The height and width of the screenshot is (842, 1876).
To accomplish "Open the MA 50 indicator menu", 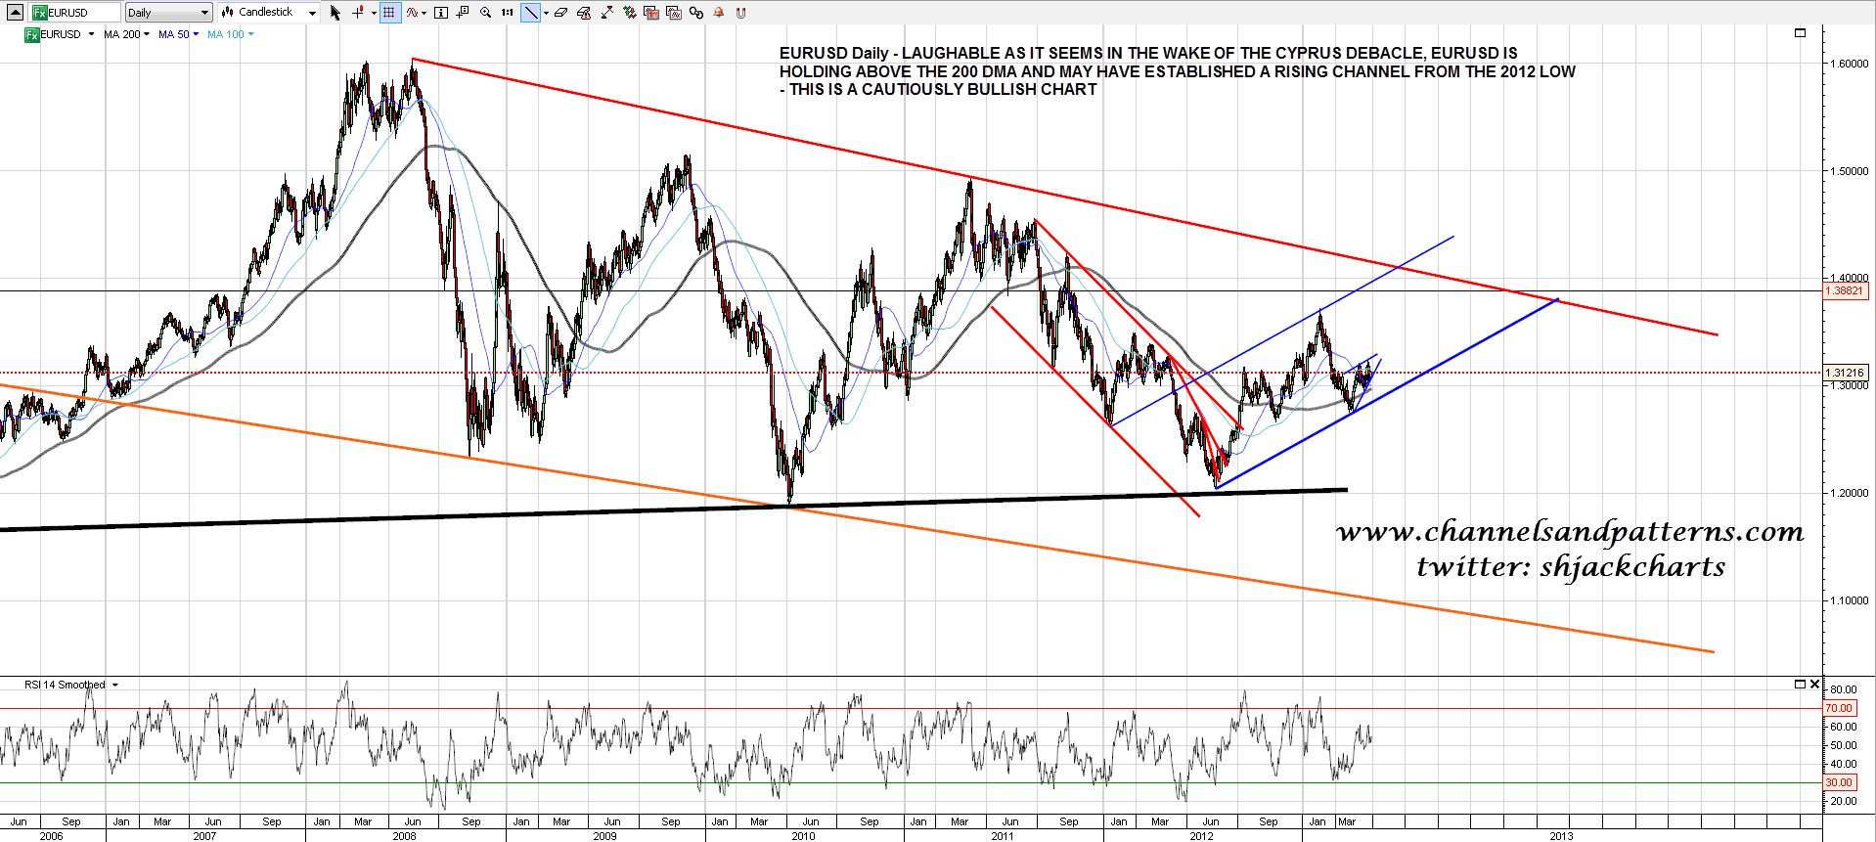I will tap(178, 34).
